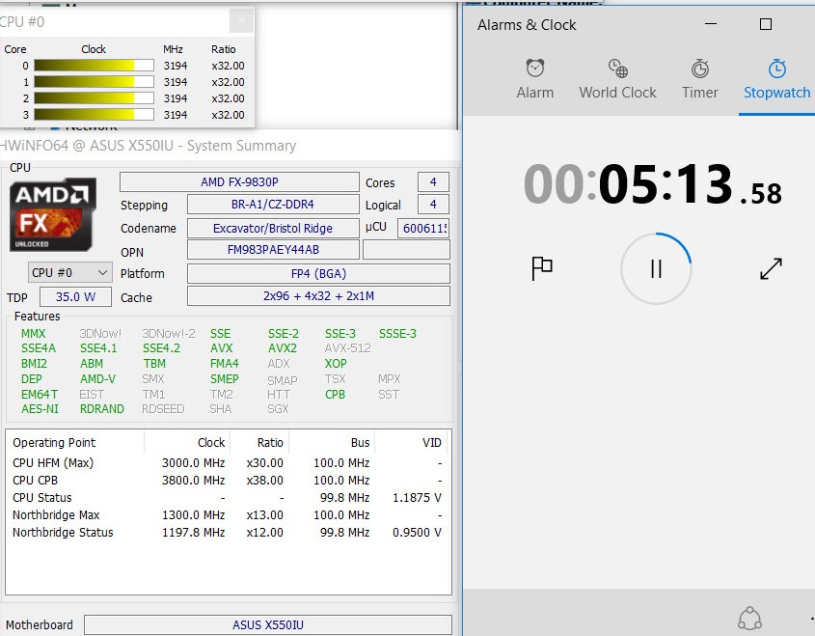Viewport: 815px width, 636px height.
Task: Click the TDP 35.0 W field
Action: point(76,297)
